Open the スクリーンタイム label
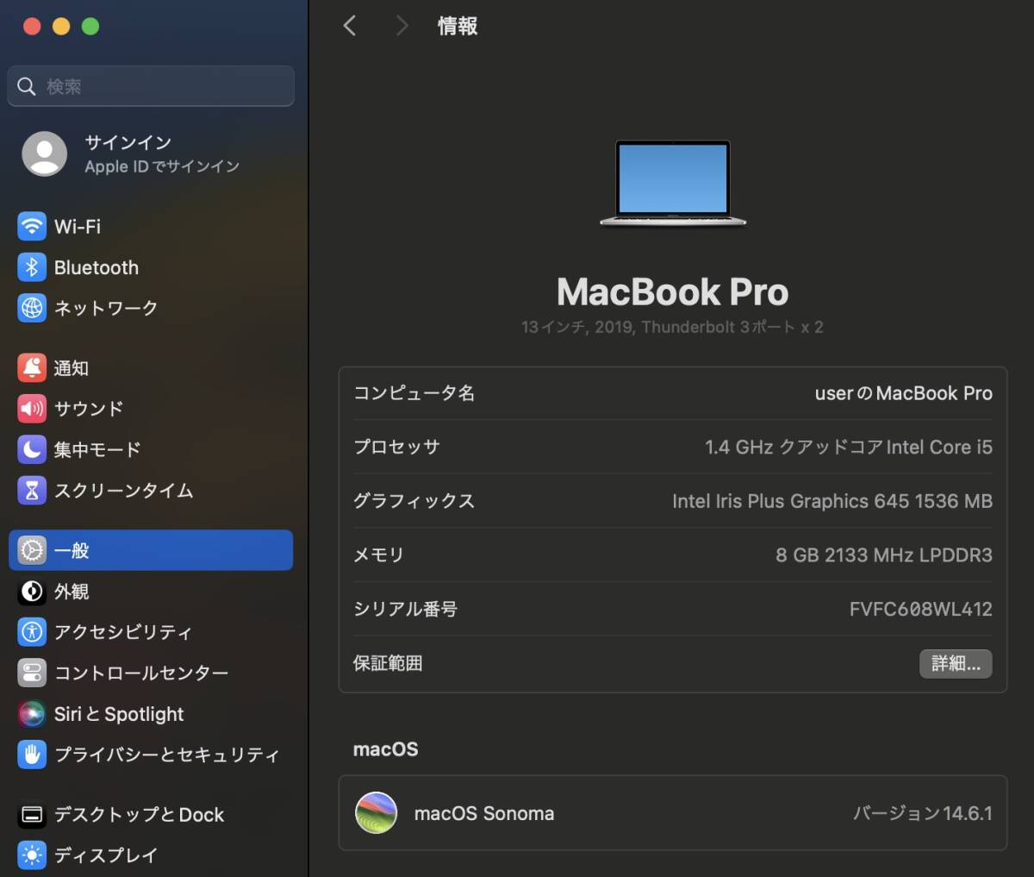Viewport: 1034px width, 877px height. (124, 491)
